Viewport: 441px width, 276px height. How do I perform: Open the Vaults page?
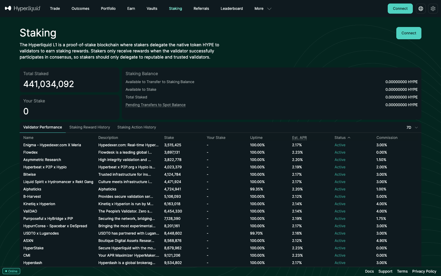[152, 9]
